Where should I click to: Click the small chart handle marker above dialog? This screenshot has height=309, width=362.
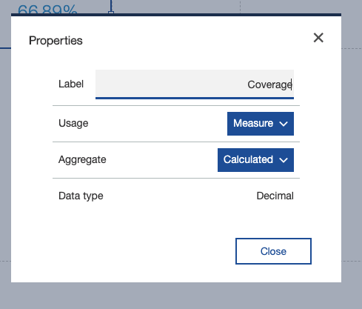coord(111,12)
